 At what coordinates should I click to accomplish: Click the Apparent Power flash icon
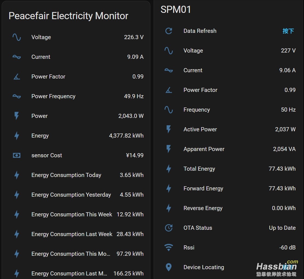point(169,149)
